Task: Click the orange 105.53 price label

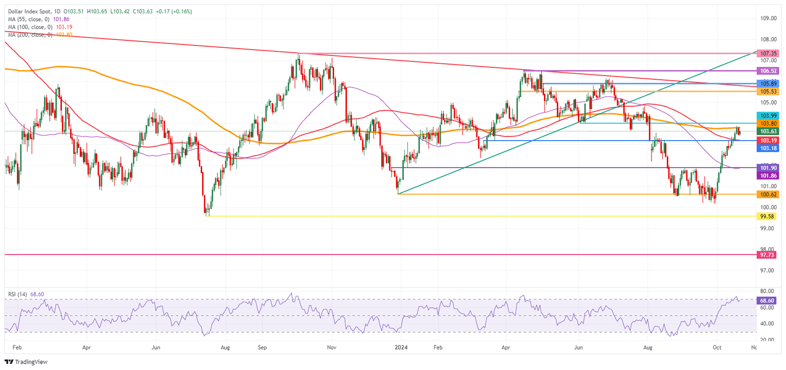Action: click(x=768, y=90)
